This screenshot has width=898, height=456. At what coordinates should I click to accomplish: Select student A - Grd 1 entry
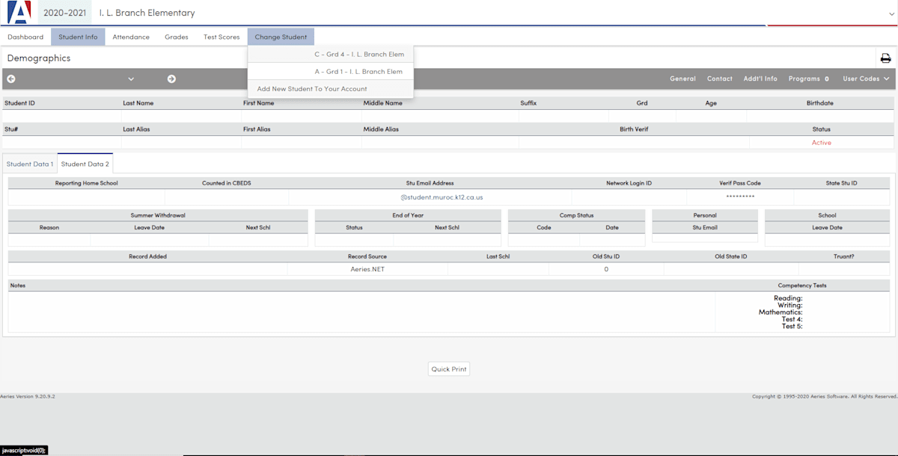coord(358,72)
